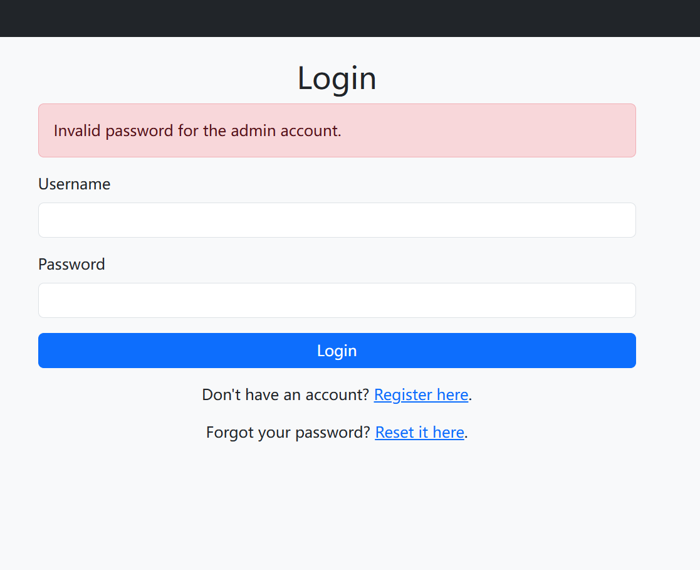This screenshot has height=570, width=700.
Task: Place cursor in the empty Username textbox
Action: [x=337, y=220]
